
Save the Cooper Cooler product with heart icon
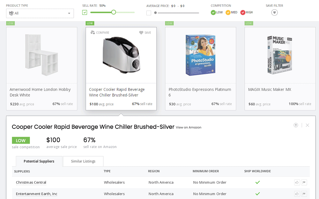click(x=141, y=33)
